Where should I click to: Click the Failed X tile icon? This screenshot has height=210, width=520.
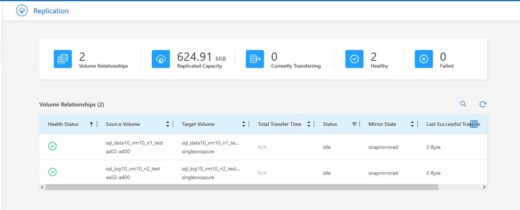[x=424, y=59]
